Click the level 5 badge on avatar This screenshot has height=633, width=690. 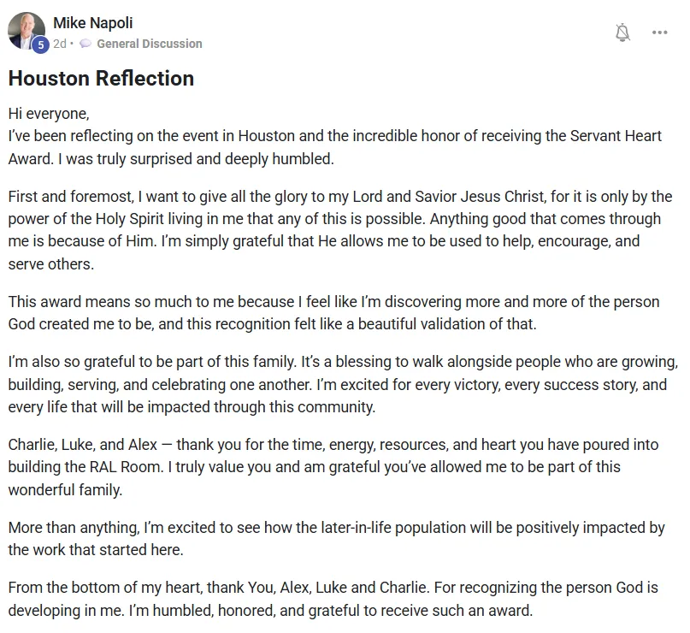(40, 44)
